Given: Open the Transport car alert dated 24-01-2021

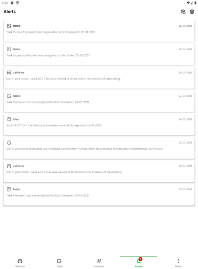Looking at the screenshot, I should click(x=99, y=101).
